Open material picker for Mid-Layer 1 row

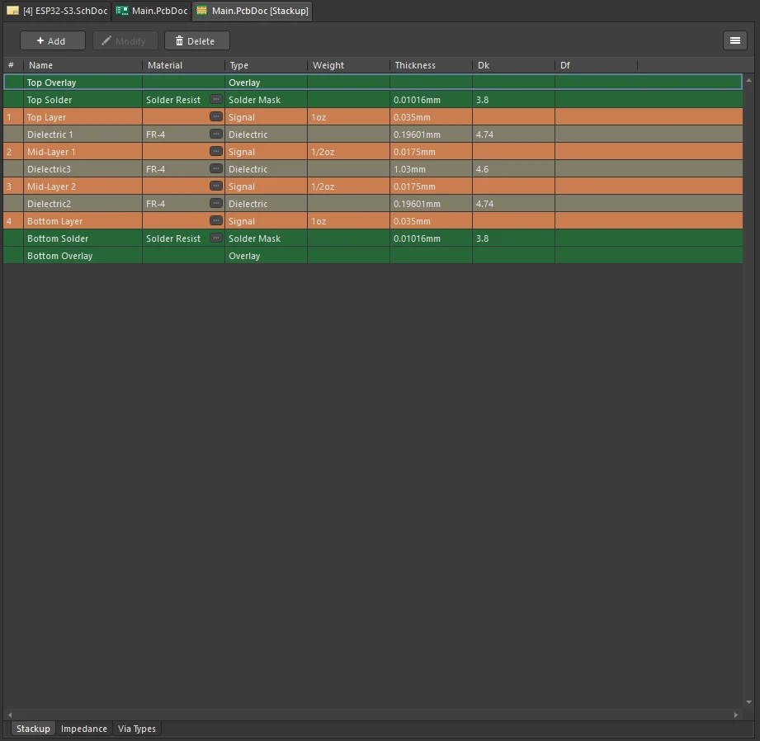click(216, 151)
